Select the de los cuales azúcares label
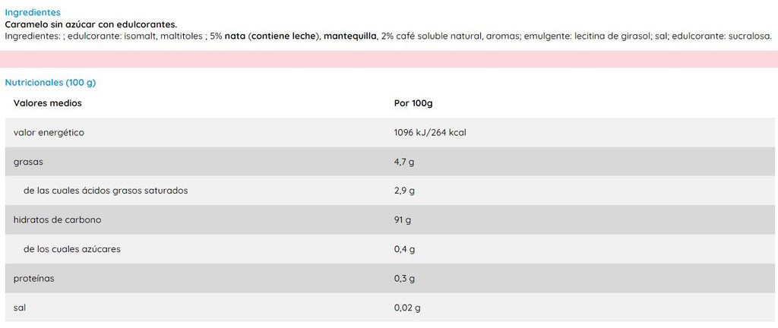Image resolution: width=778 pixels, height=328 pixels. tap(72, 249)
